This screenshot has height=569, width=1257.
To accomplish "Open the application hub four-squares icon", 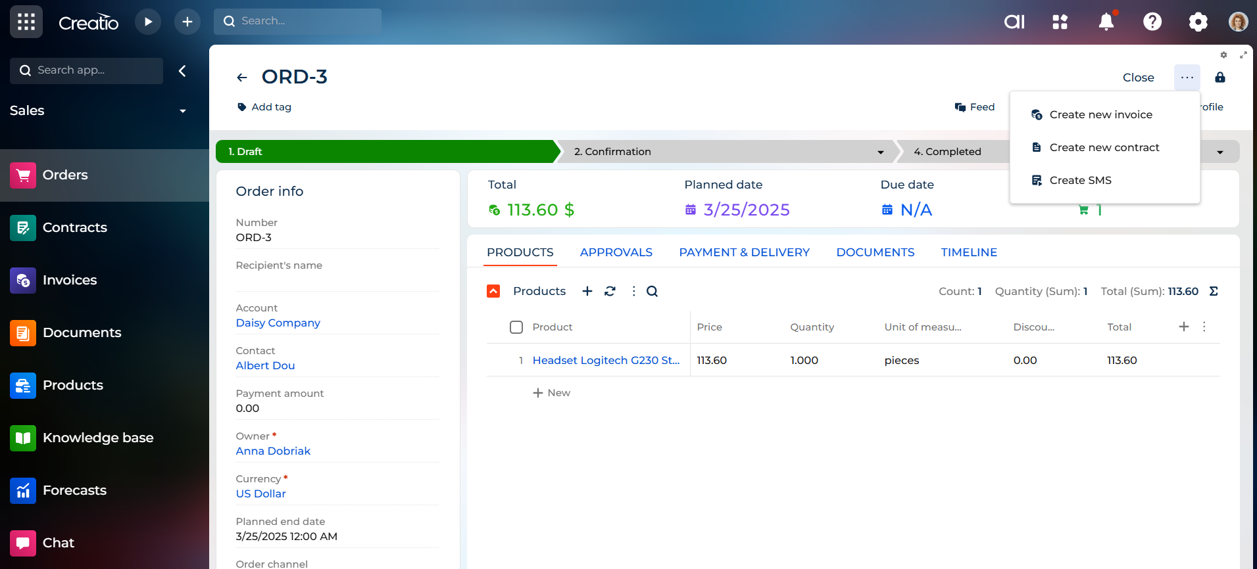I will 1060,22.
